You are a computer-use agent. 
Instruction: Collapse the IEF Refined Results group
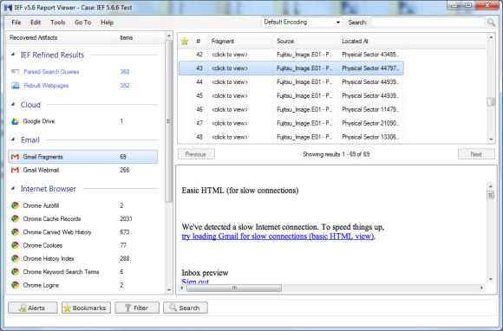click(13, 55)
